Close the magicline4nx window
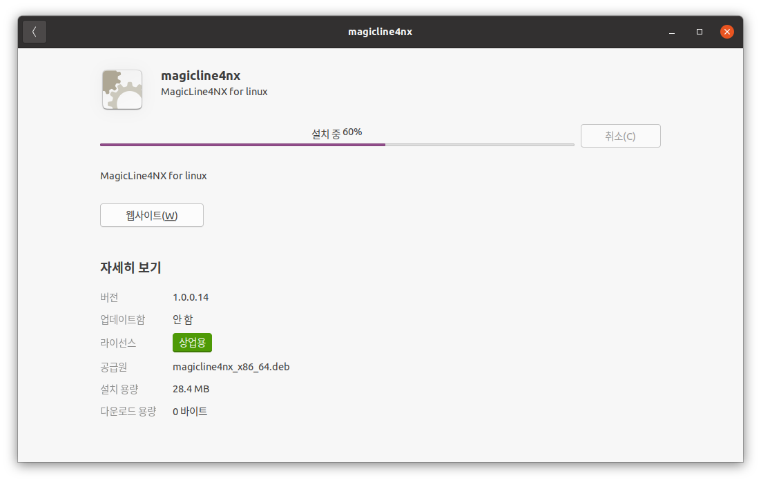This screenshot has height=482, width=761. tap(727, 32)
